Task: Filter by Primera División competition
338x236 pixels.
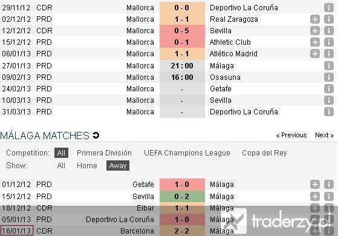Action: [x=104, y=153]
